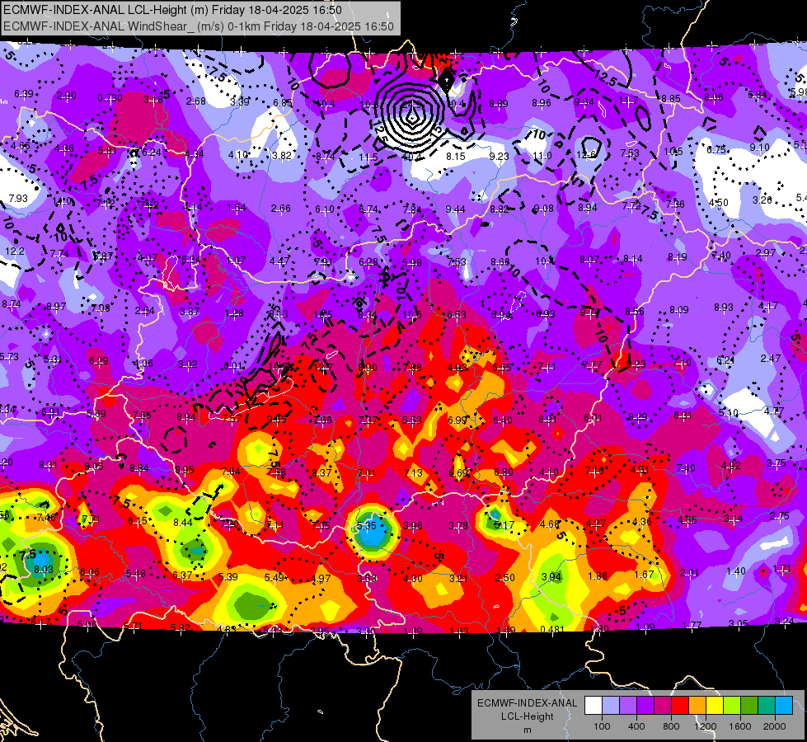The image size is (807, 742).
Task: Click the 1.54 shear value
Action: (237, 208)
